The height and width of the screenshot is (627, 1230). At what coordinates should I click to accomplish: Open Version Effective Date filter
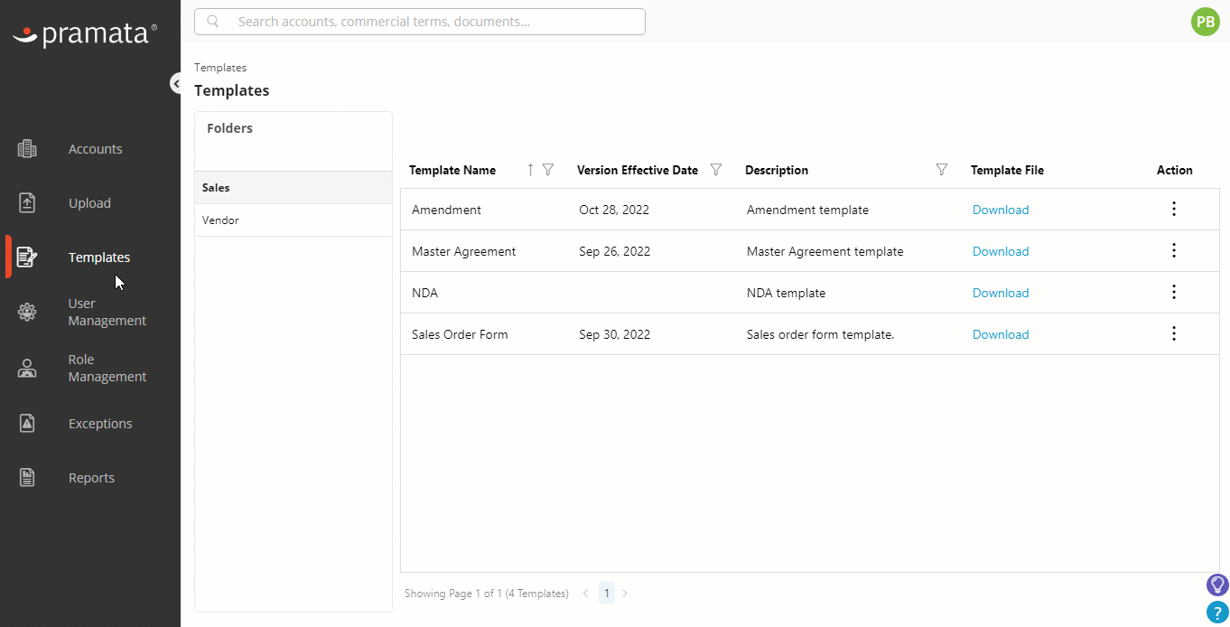click(716, 170)
